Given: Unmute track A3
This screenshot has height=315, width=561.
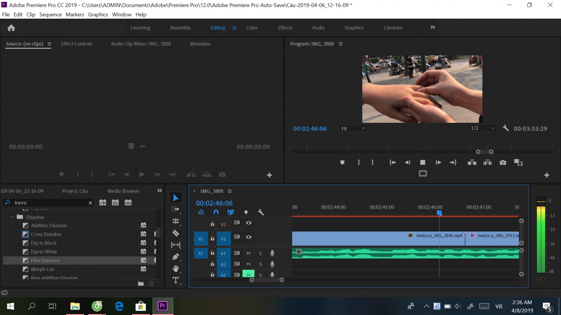Looking at the screenshot, I should pyautogui.click(x=248, y=274).
